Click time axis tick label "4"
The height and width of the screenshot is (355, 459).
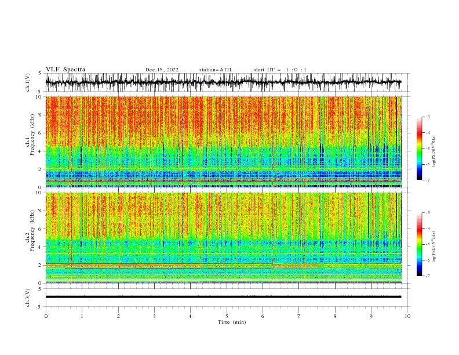[x=190, y=316]
